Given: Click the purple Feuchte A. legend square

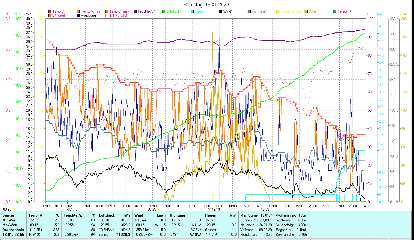Looking at the screenshot, I should 135,11.
